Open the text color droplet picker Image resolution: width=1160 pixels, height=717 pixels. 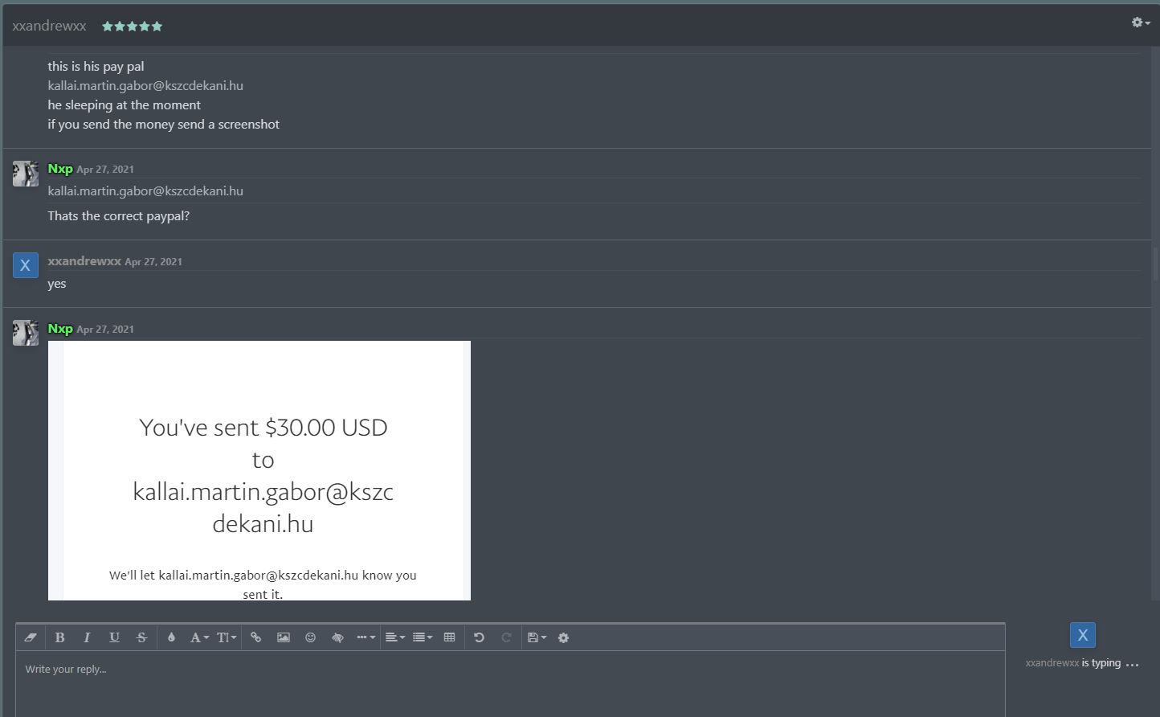(x=171, y=637)
